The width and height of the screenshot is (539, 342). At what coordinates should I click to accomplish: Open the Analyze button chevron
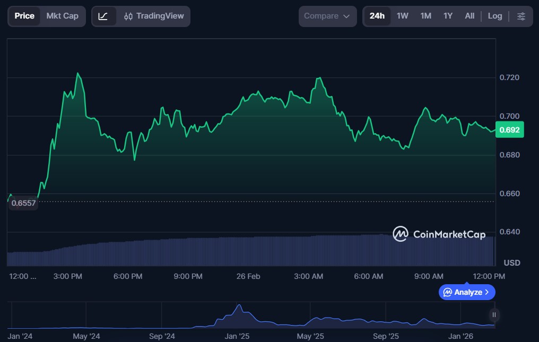[x=488, y=292]
